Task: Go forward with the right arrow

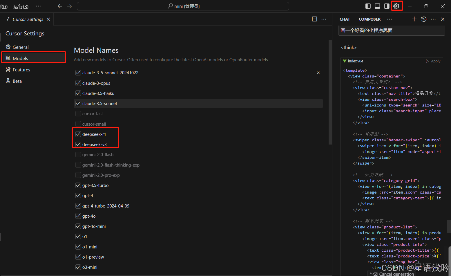Action: [x=69, y=6]
